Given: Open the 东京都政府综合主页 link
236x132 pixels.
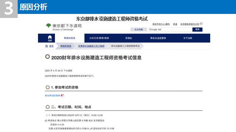Looking at the screenshot, I should (190, 24).
